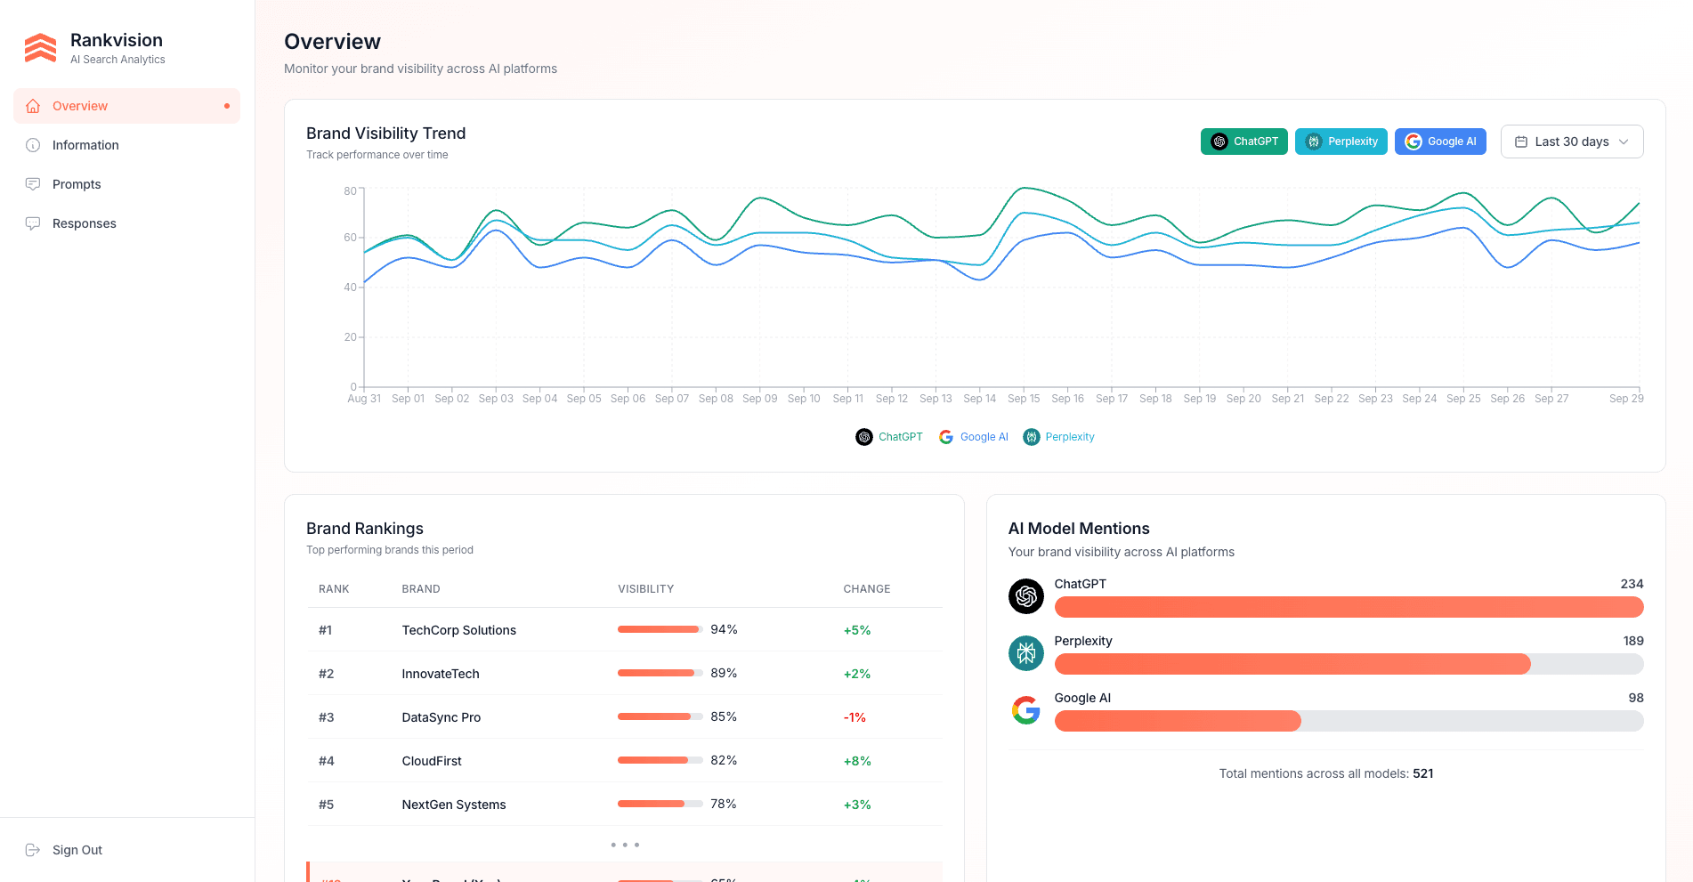
Task: Click the ChatGPT icon in AI Model Mentions
Action: [x=1025, y=596]
